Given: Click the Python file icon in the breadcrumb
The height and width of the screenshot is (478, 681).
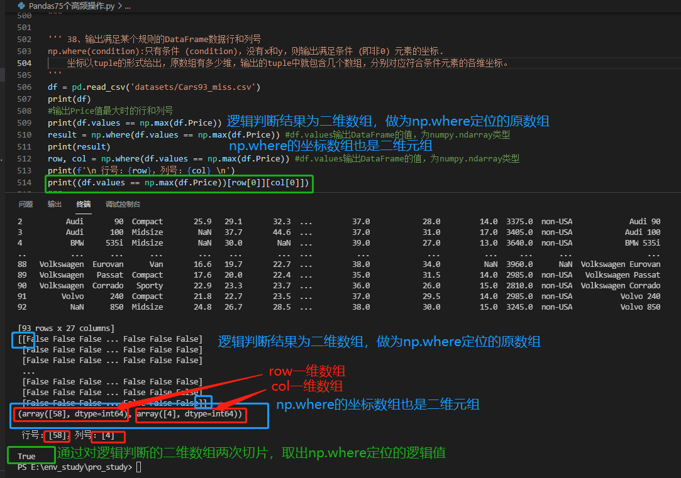Looking at the screenshot, I should pos(21,6).
